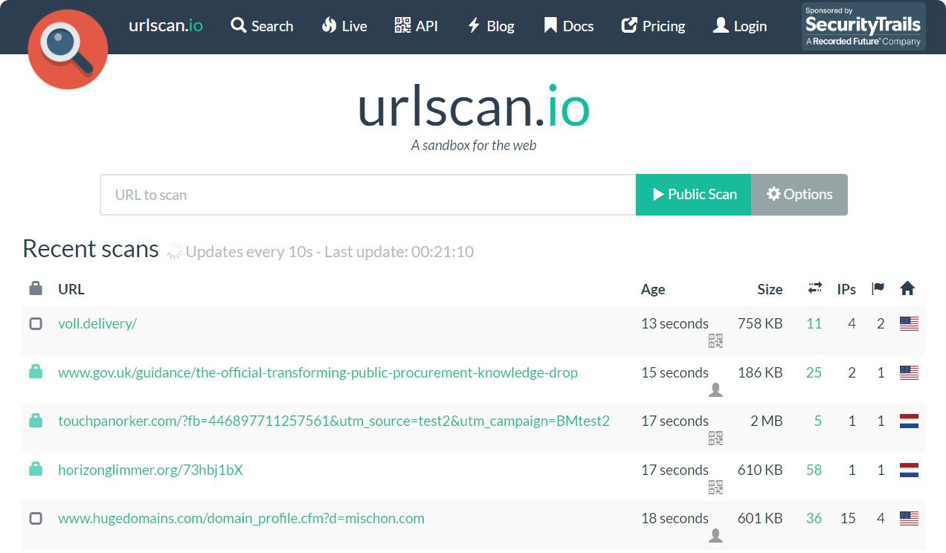Click the request count 11

click(x=814, y=323)
